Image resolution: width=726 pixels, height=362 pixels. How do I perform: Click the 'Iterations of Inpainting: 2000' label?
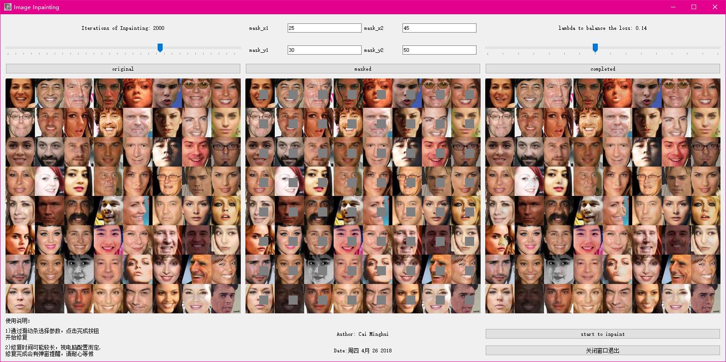123,28
